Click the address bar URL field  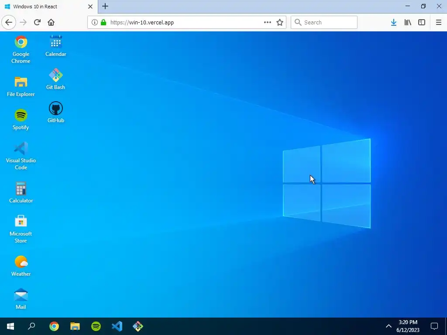coord(186,22)
